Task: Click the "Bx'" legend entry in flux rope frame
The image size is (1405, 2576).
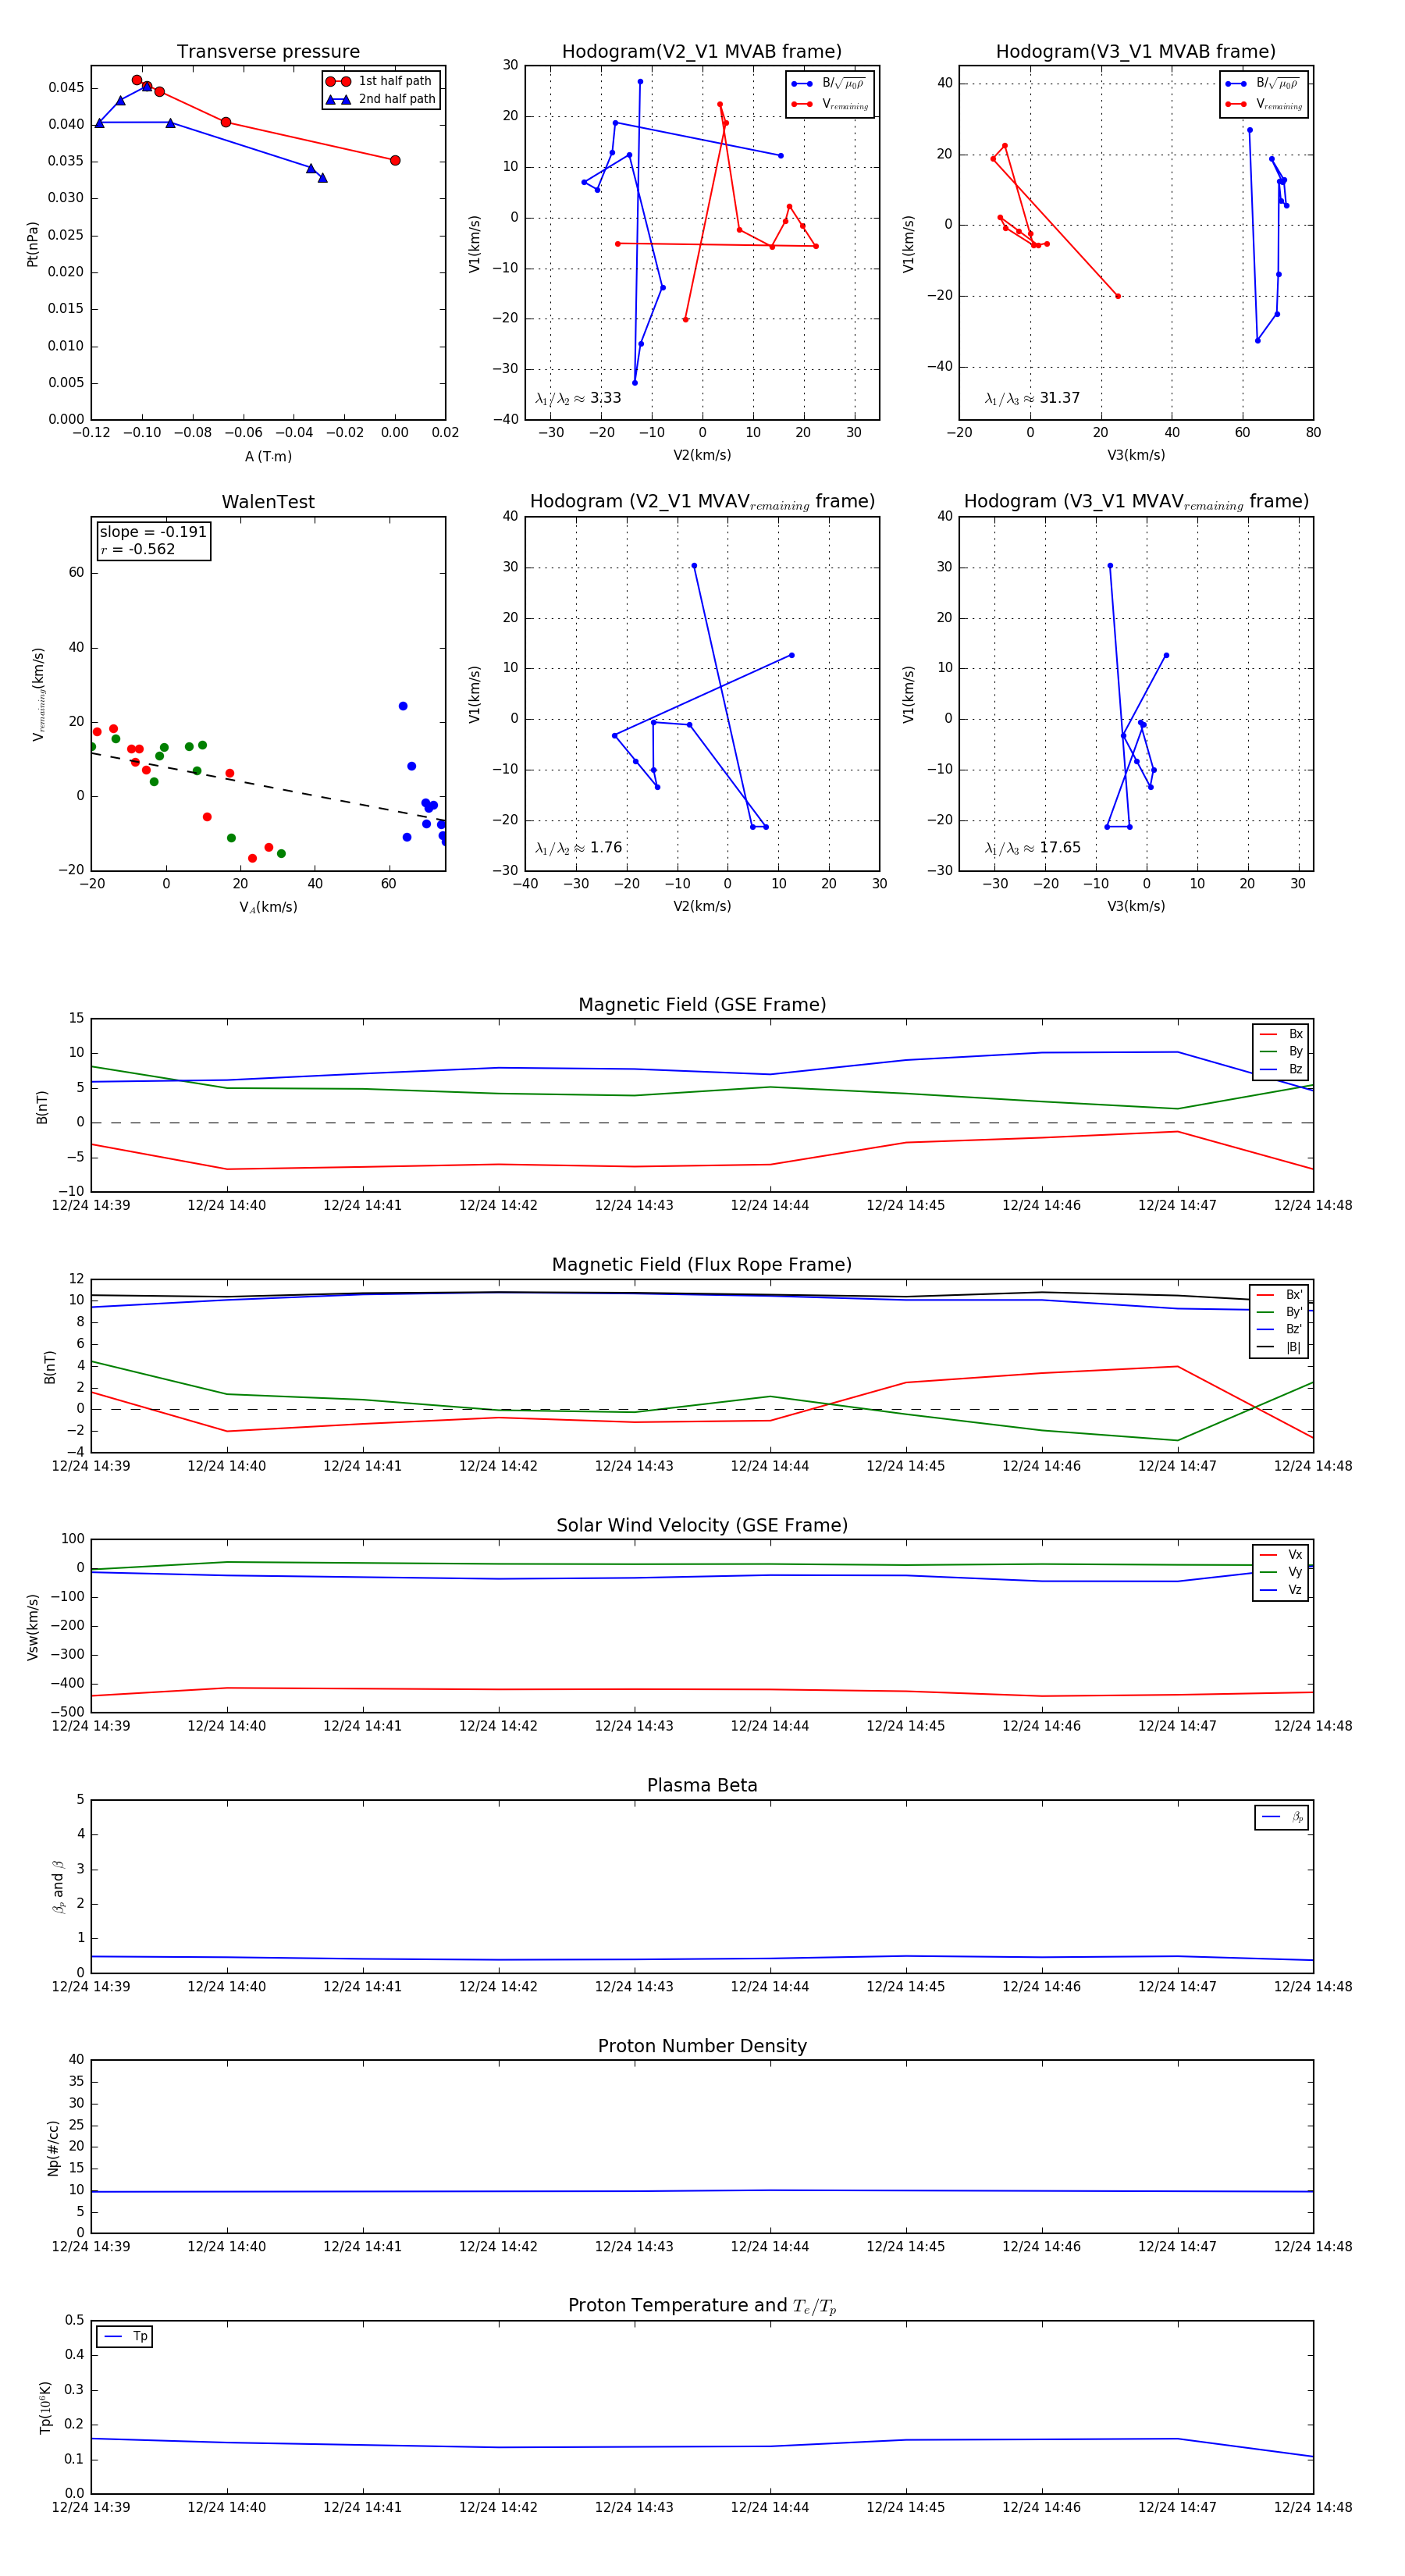Action: [x=1280, y=1295]
